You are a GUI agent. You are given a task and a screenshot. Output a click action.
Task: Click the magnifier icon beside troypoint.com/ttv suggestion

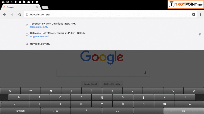tap(27, 44)
